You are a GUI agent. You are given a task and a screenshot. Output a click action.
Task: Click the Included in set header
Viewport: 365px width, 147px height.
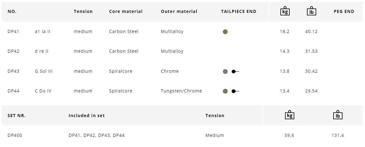coord(86,116)
